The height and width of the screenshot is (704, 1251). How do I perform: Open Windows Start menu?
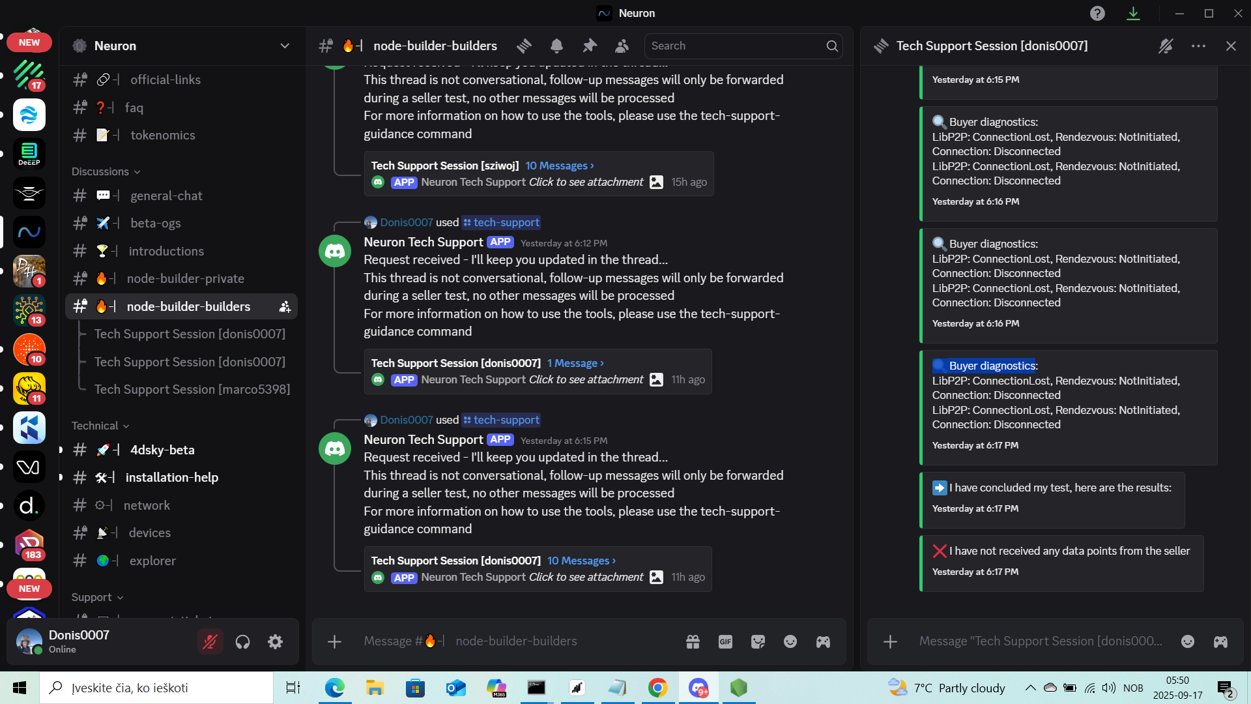[x=20, y=688]
